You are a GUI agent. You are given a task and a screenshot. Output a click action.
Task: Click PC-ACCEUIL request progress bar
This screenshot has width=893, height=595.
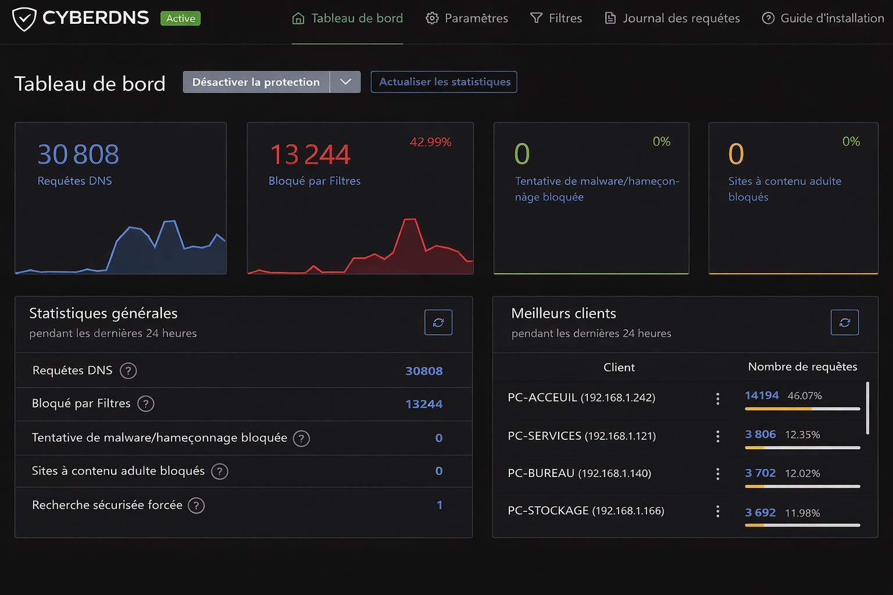pos(802,408)
